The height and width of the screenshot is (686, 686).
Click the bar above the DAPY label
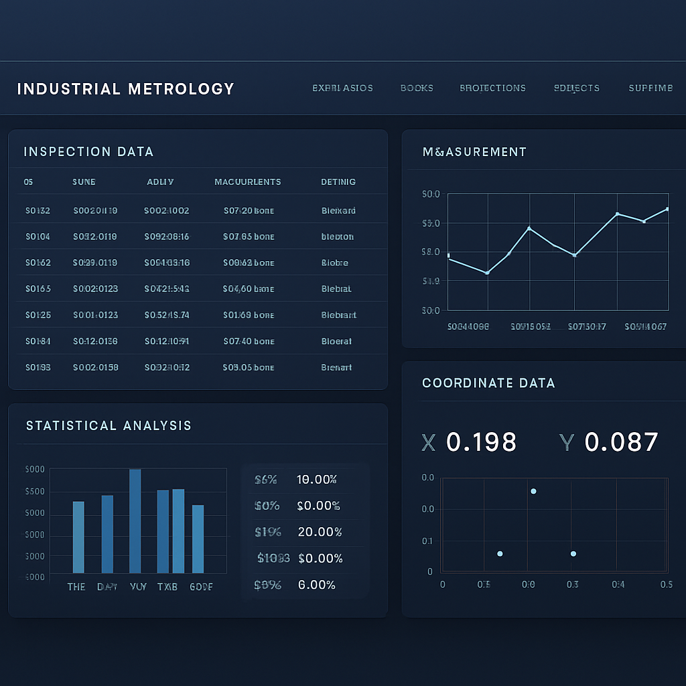[107, 534]
